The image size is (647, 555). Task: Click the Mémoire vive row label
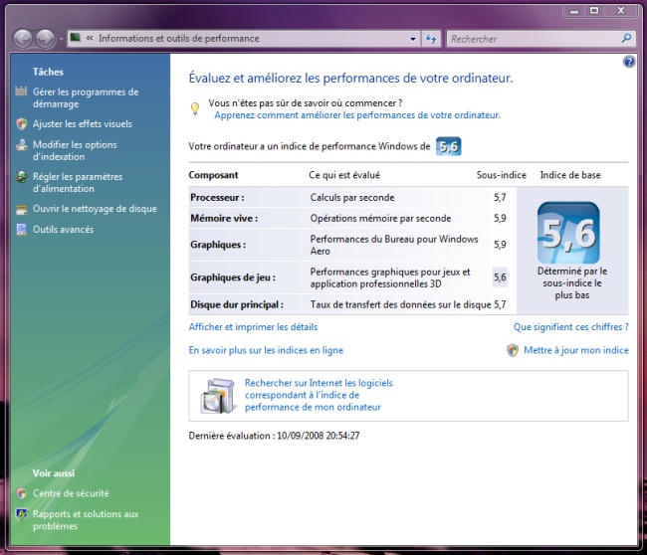click(x=224, y=218)
